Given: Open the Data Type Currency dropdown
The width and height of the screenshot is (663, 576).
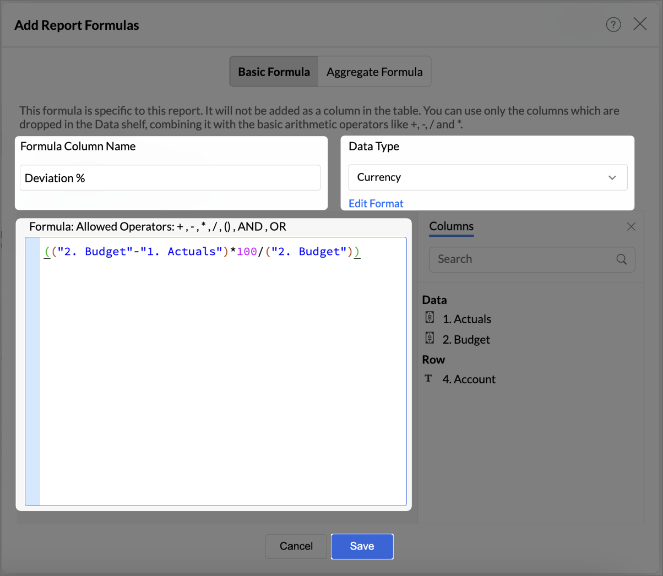Looking at the screenshot, I should pyautogui.click(x=479, y=177).
